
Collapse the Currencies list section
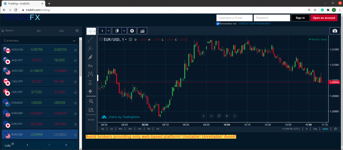point(74,41)
